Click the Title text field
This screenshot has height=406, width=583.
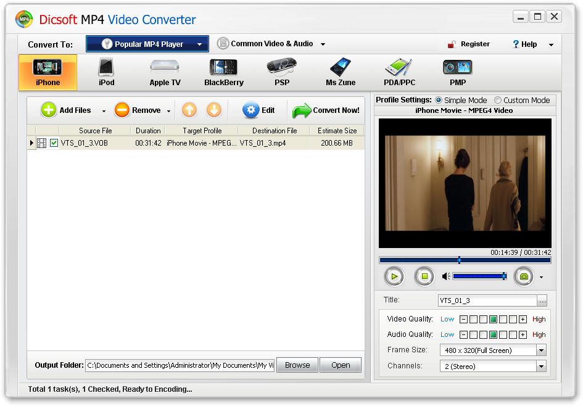coord(487,300)
